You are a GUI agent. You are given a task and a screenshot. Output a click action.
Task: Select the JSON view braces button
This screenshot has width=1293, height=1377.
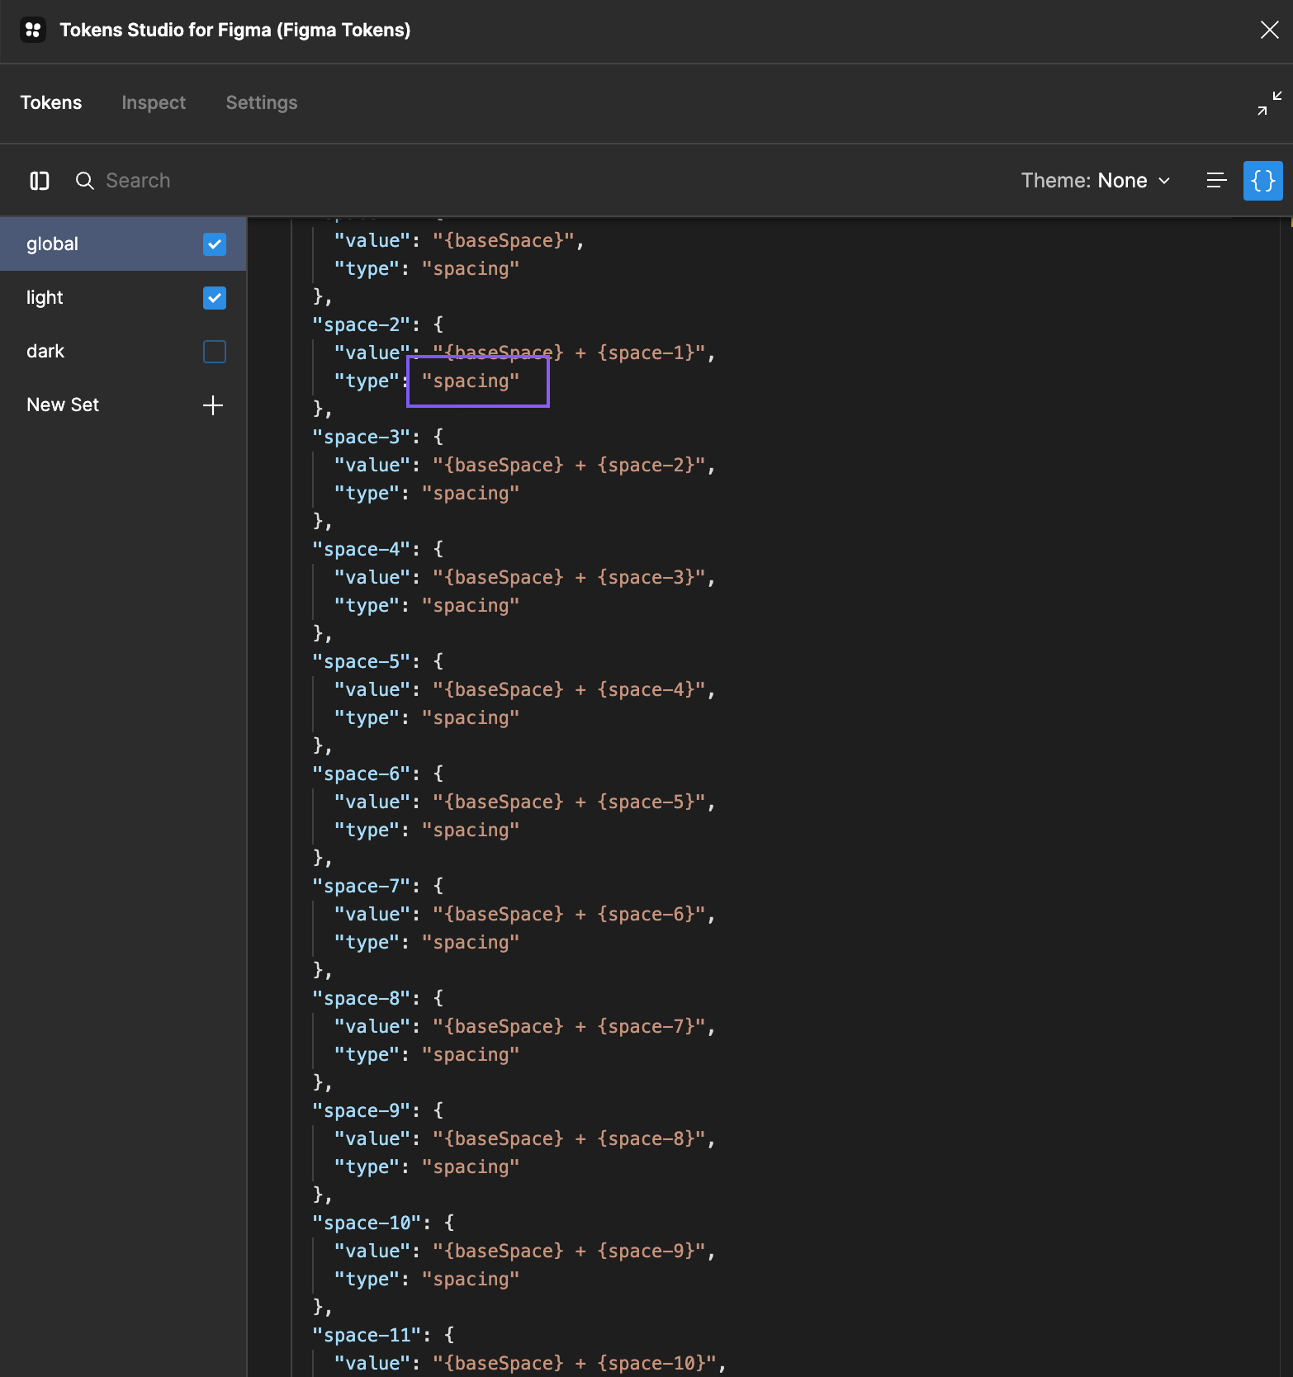pos(1262,181)
